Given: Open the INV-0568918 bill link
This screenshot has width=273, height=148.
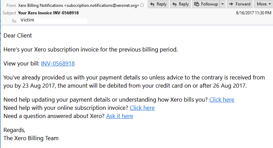Looking at the screenshot, I should point(58,63).
